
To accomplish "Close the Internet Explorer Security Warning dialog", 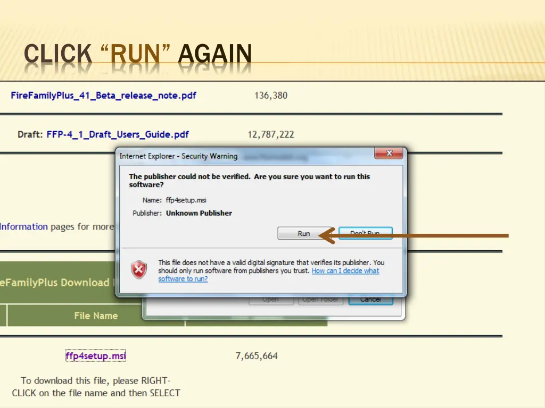I will [389, 153].
